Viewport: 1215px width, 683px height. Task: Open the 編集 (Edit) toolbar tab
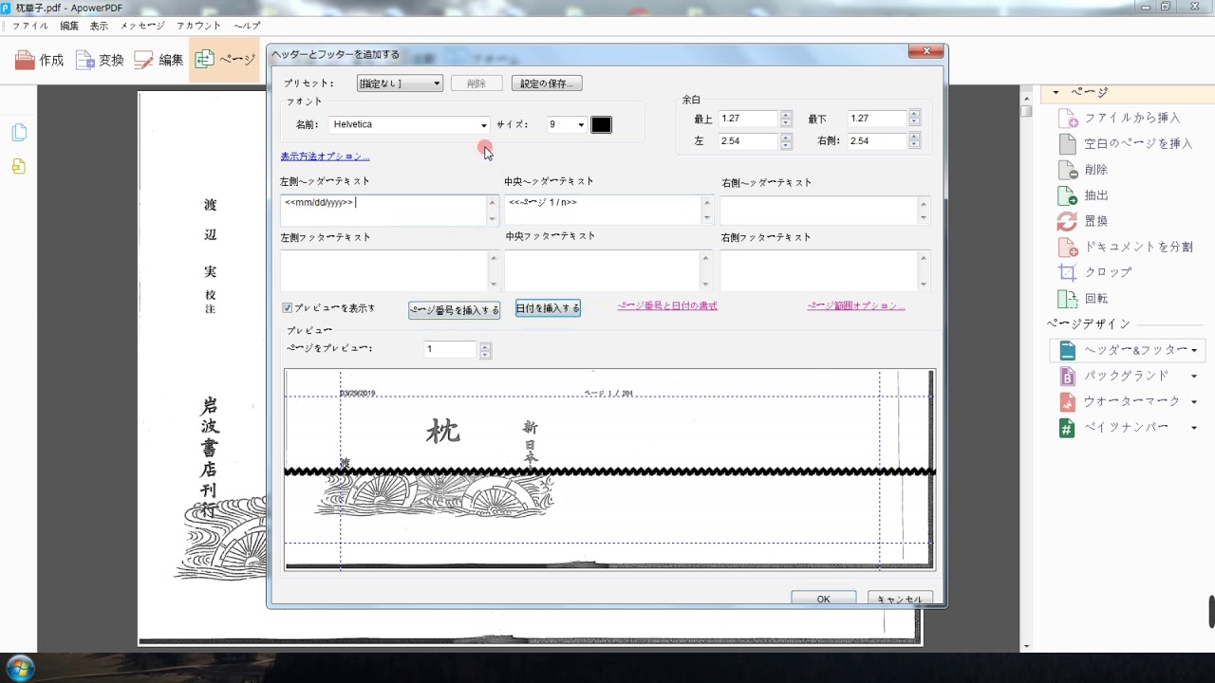pos(159,60)
